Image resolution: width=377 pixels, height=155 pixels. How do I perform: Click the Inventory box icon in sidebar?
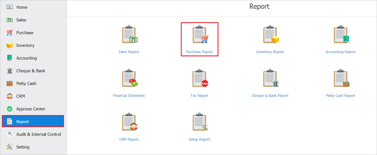click(x=10, y=45)
